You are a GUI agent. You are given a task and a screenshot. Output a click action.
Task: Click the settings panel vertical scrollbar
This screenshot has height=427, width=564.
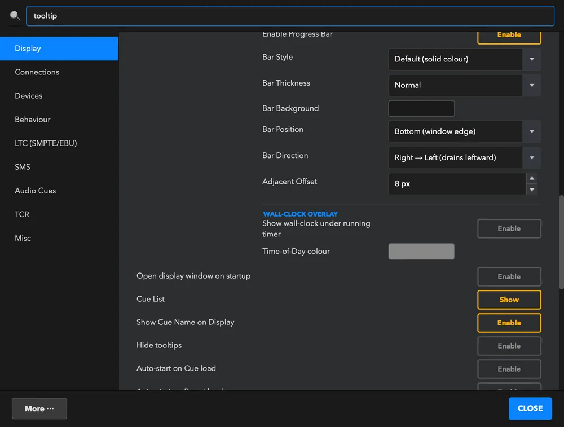(x=561, y=242)
